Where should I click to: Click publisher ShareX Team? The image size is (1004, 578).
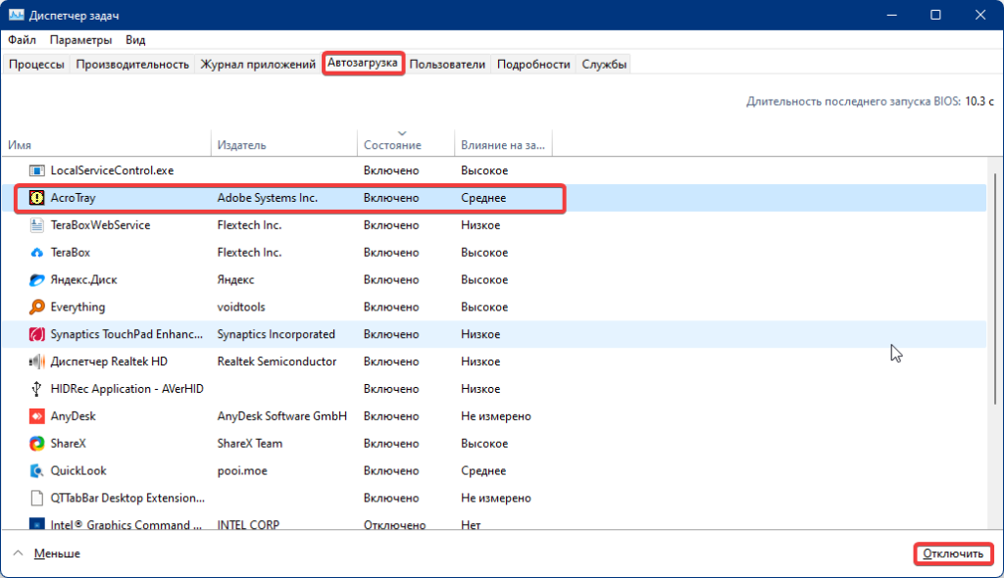250,444
